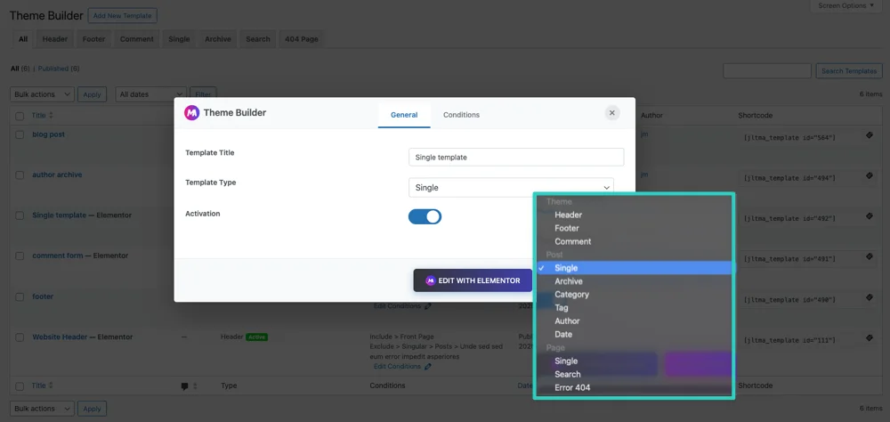Sort by Title using header sort arrows

click(51, 116)
